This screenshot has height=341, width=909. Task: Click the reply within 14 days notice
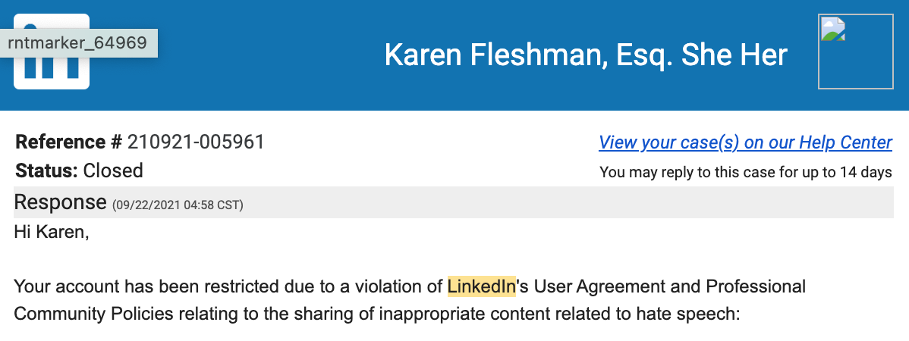746,173
